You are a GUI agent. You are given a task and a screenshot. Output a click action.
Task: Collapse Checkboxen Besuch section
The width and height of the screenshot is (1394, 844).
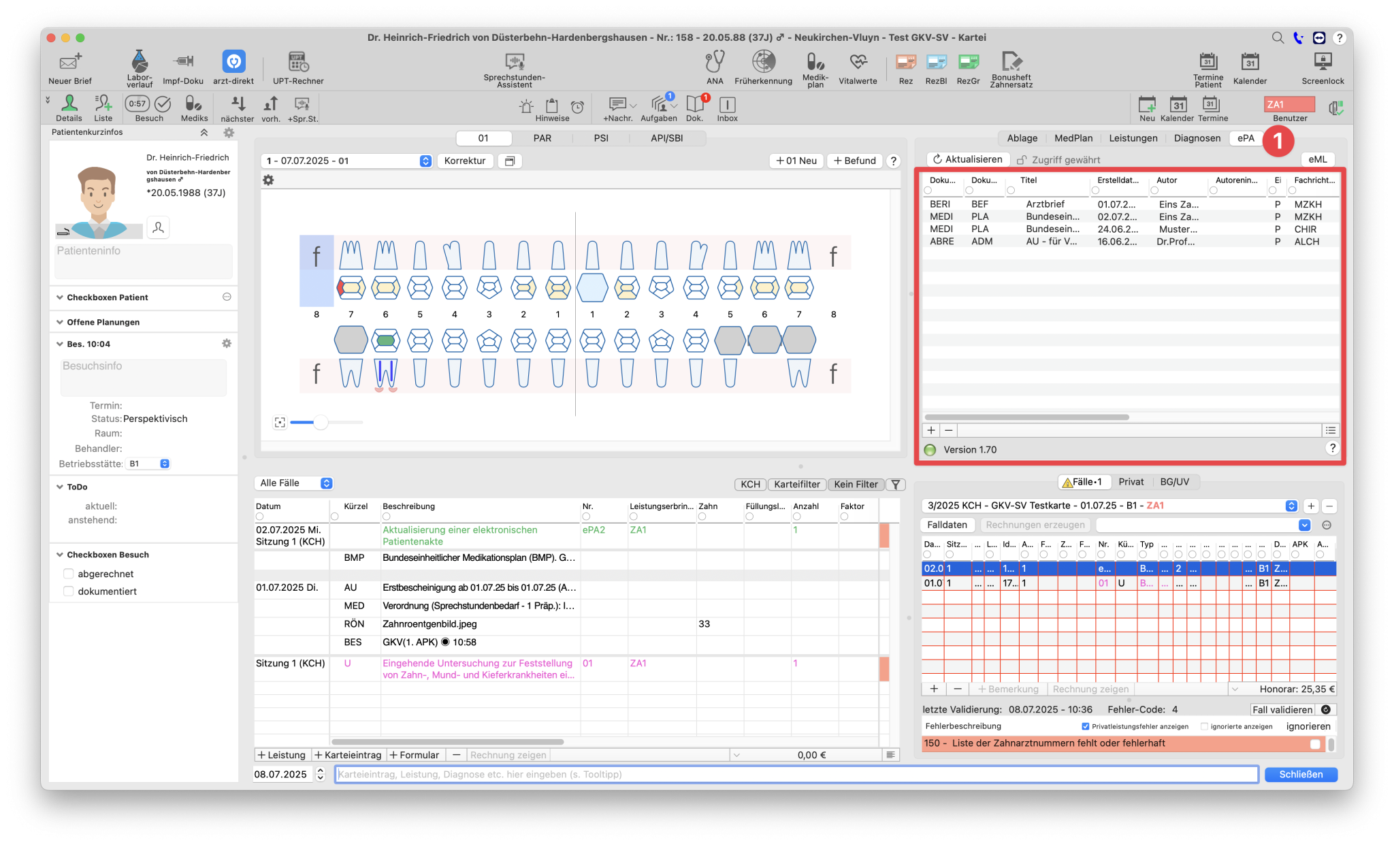coord(60,555)
